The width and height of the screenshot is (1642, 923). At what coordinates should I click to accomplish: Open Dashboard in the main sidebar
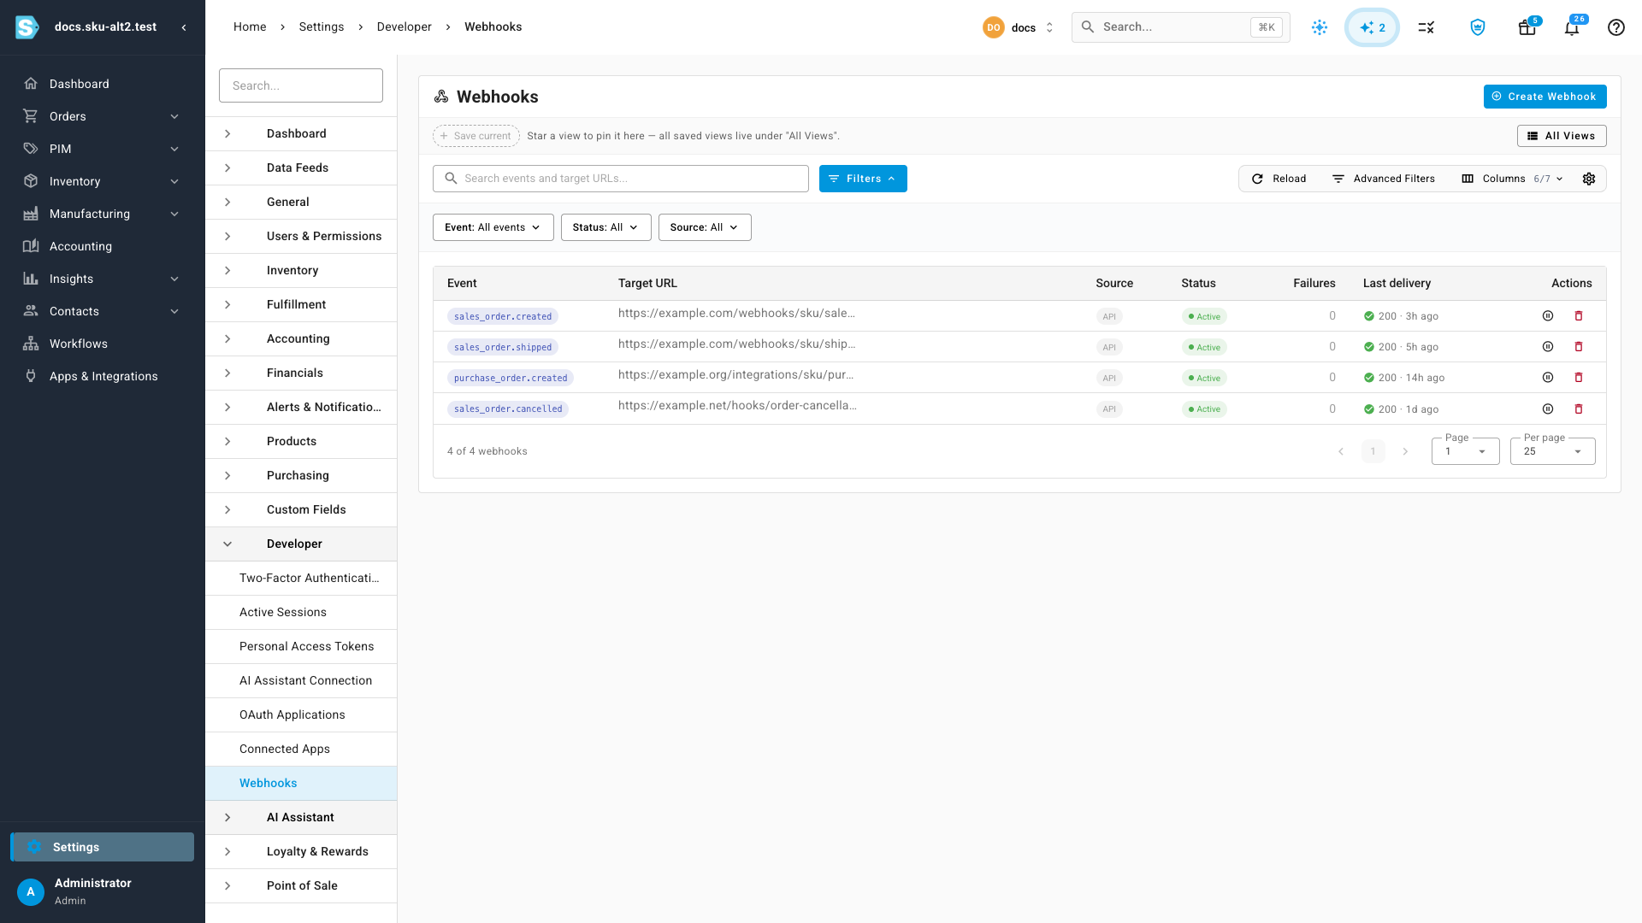point(103,84)
